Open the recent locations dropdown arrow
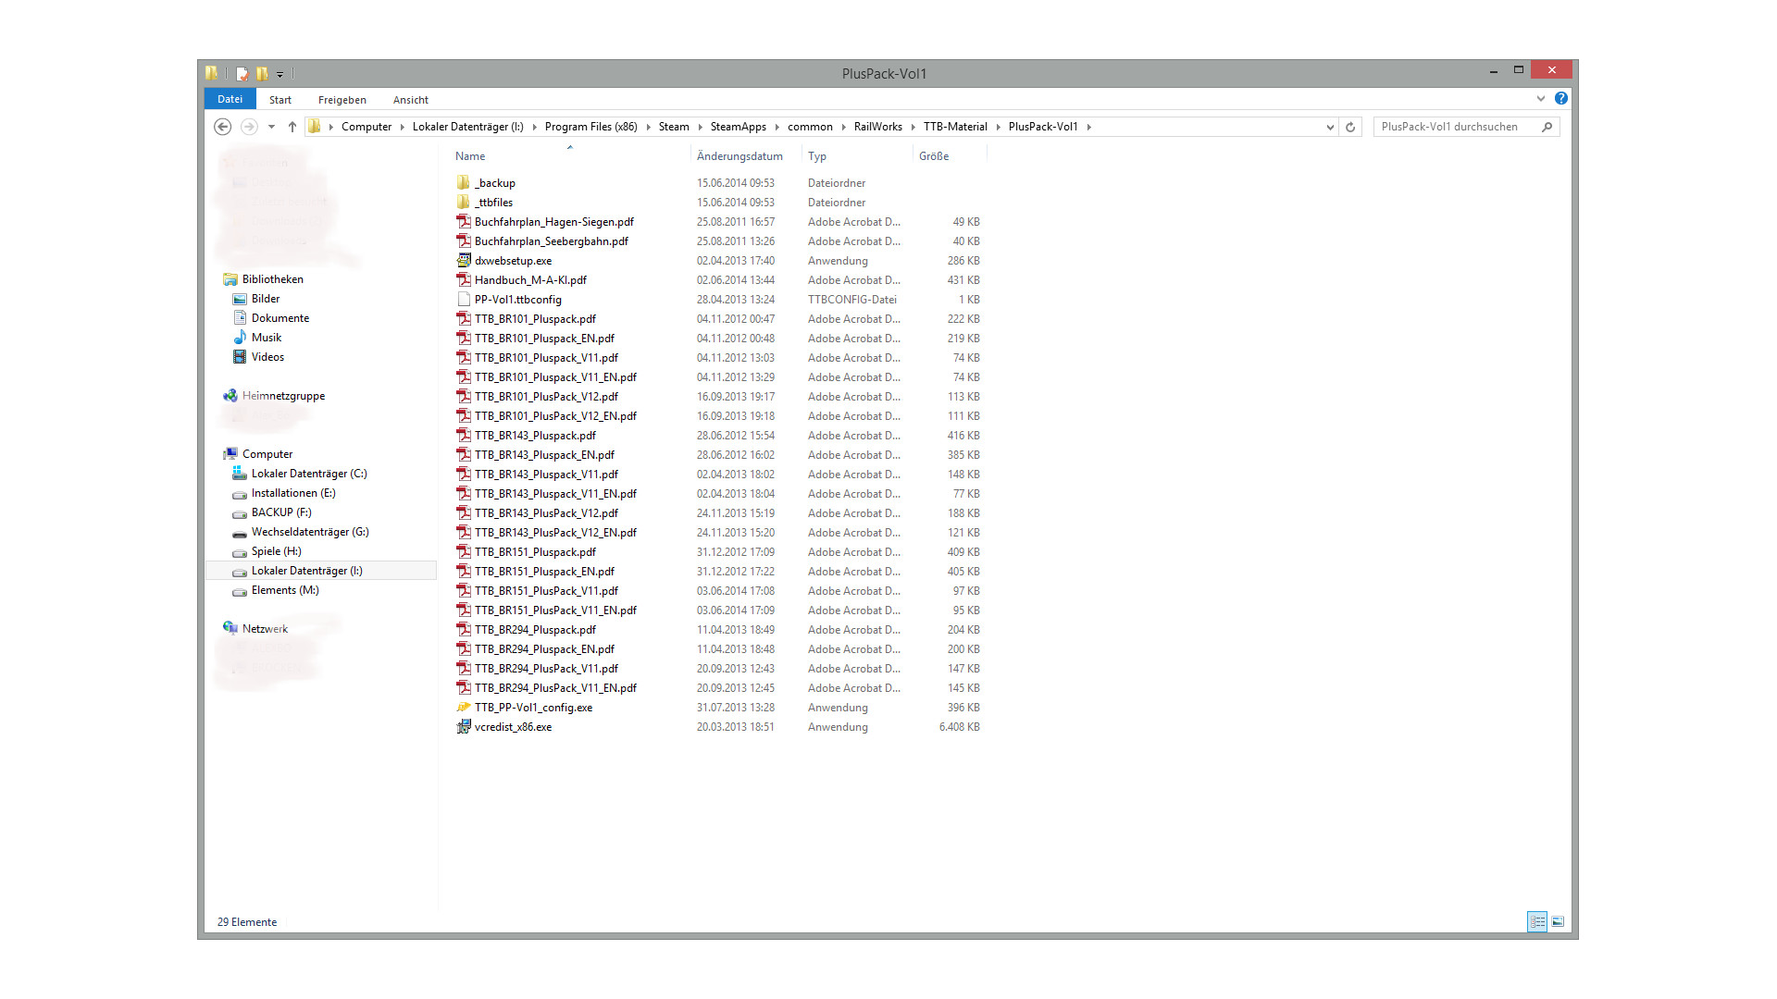 coord(271,127)
